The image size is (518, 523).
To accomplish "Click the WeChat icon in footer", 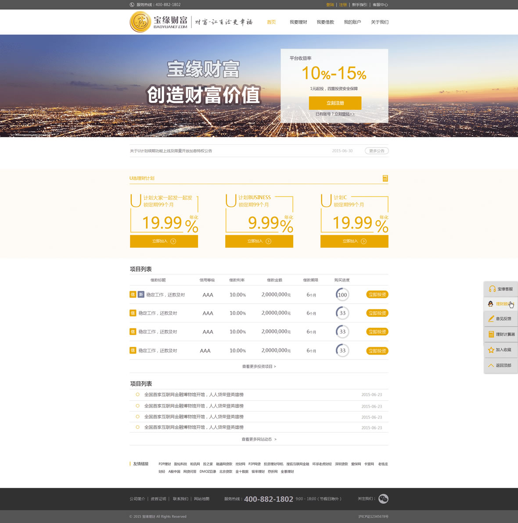I will click(x=383, y=498).
